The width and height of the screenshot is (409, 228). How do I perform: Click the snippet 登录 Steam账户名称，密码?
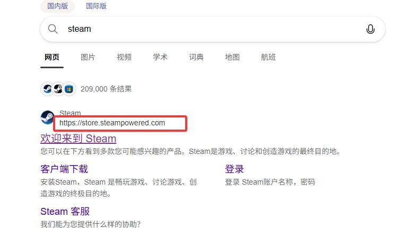270,182
